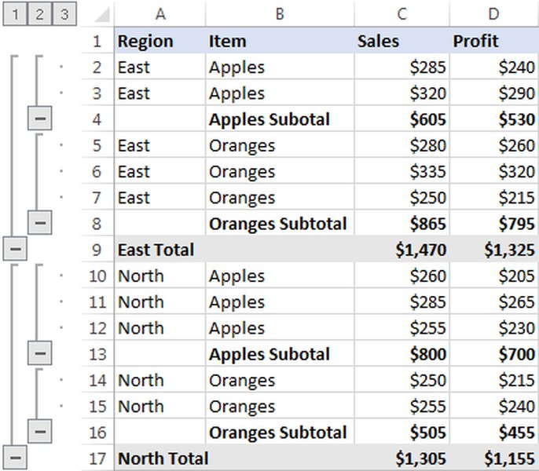Show outline level 2 rows
The height and width of the screenshot is (471, 539).
tap(39, 14)
